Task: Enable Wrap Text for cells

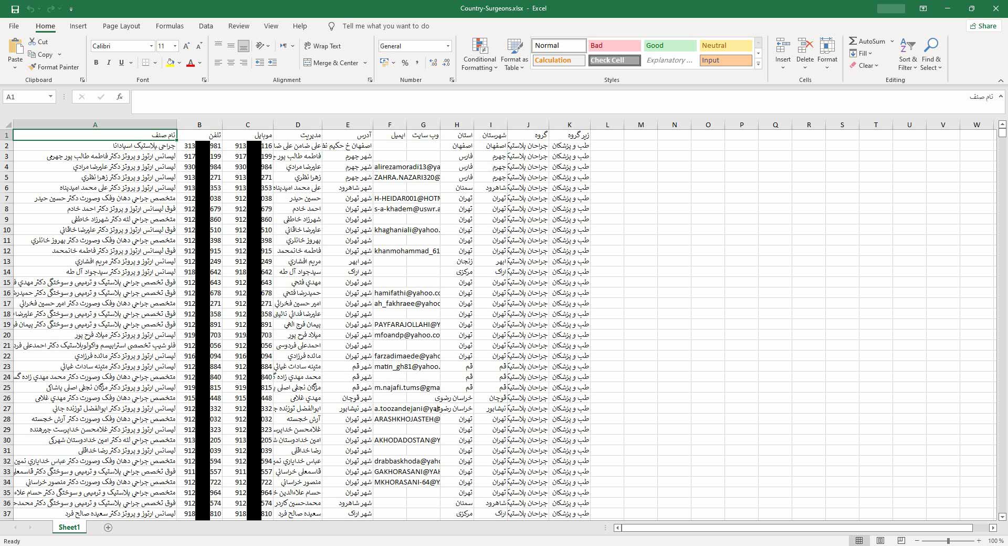Action: (322, 46)
